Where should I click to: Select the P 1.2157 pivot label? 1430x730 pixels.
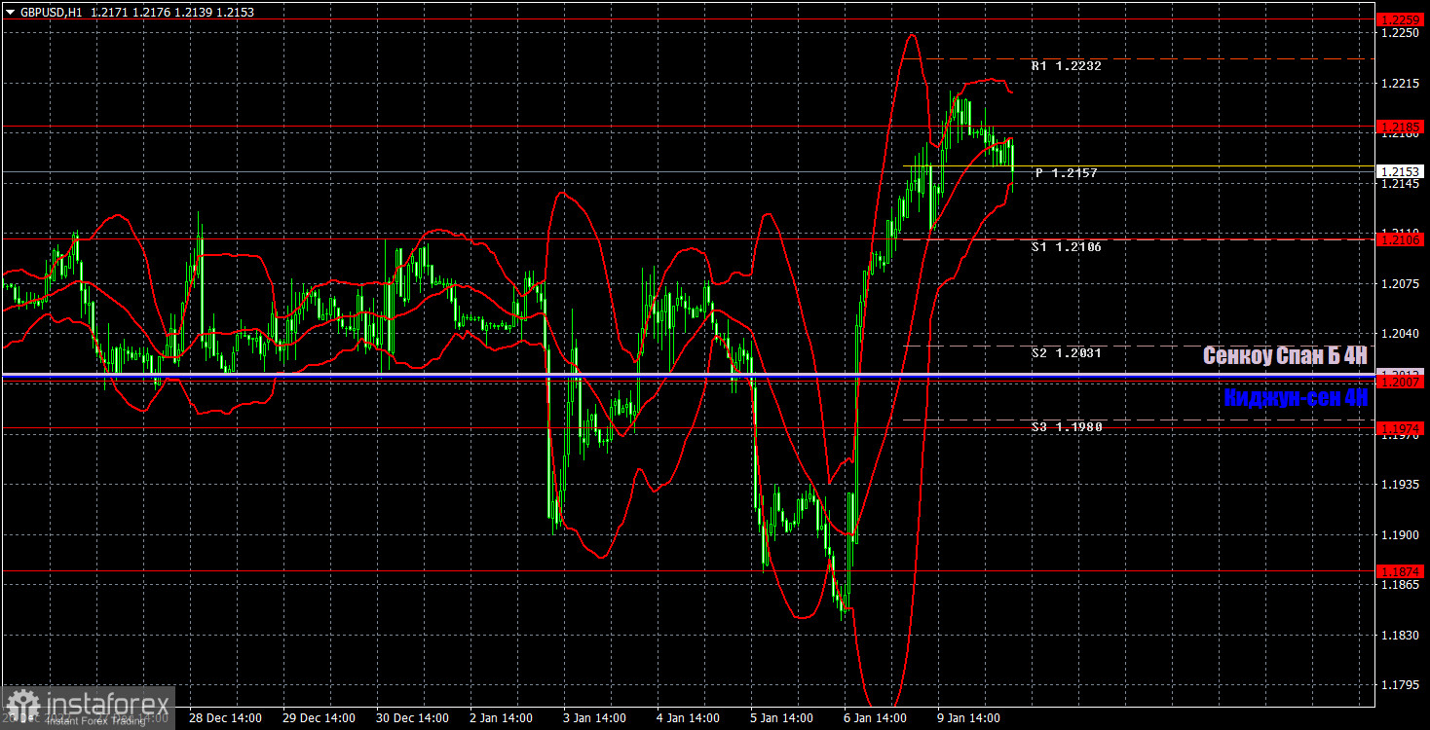pyautogui.click(x=1067, y=173)
